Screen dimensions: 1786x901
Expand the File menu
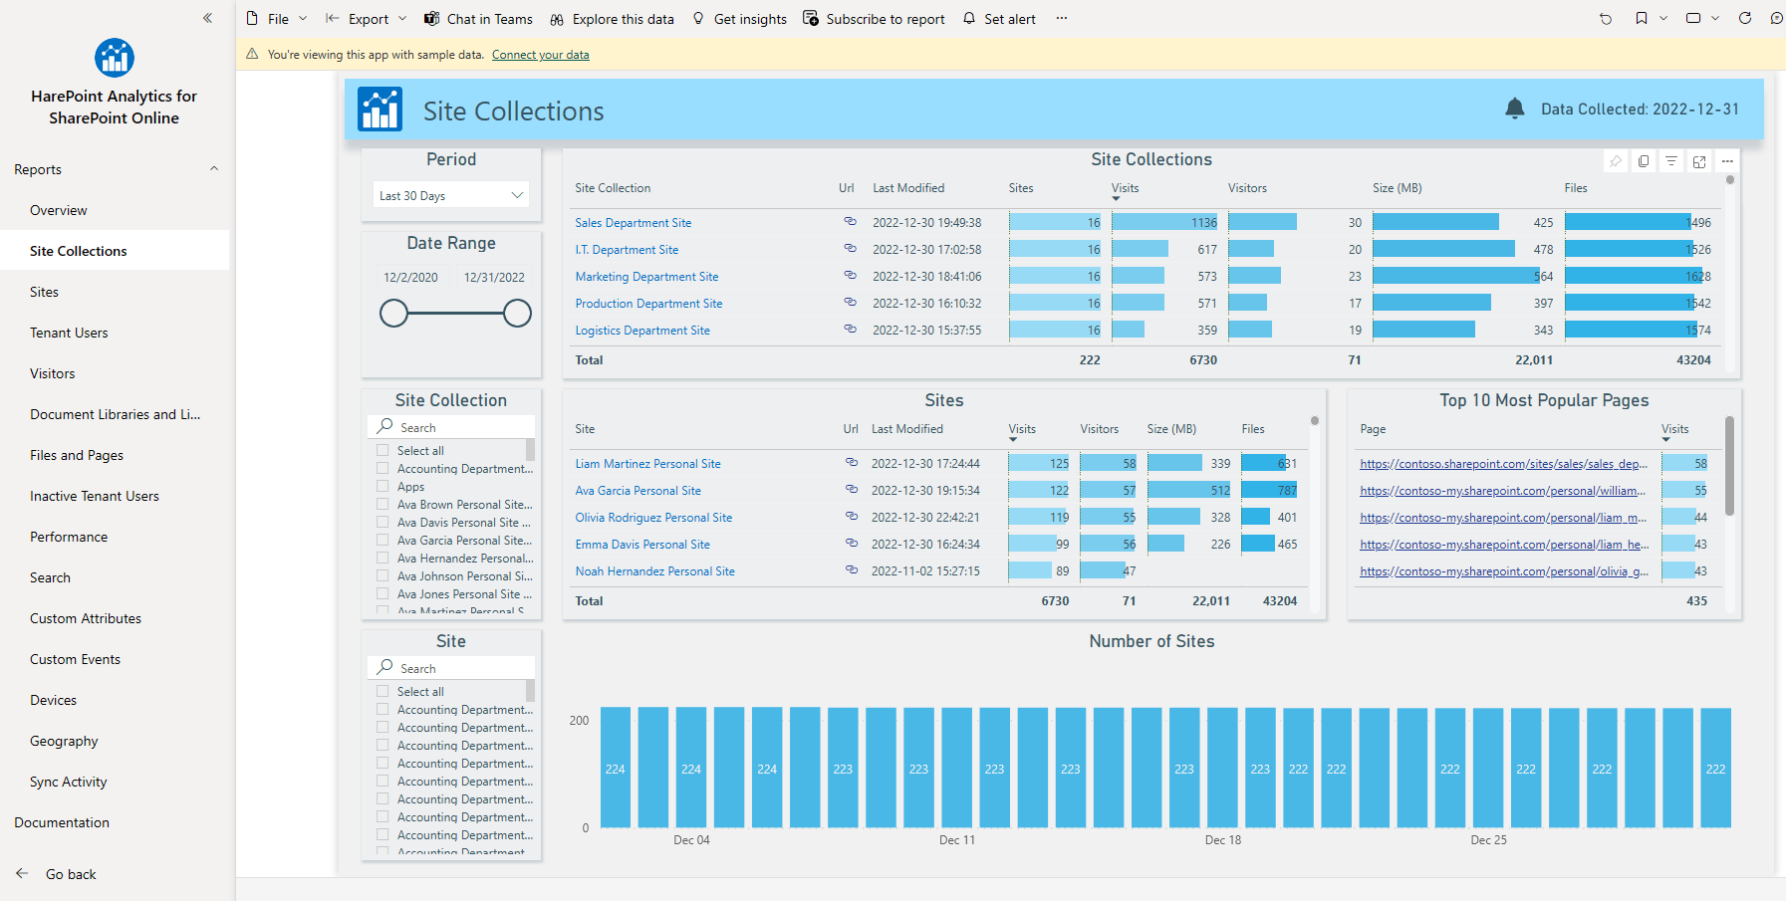[277, 19]
